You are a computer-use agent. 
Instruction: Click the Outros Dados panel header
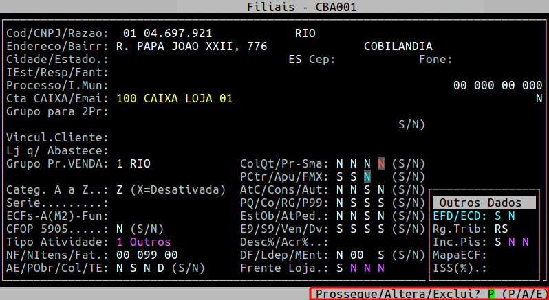[x=483, y=203]
